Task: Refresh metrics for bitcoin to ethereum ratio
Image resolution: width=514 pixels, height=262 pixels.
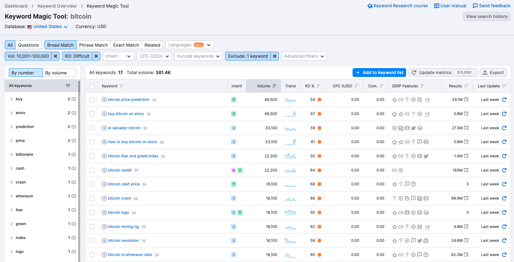Action: pyautogui.click(x=504, y=255)
